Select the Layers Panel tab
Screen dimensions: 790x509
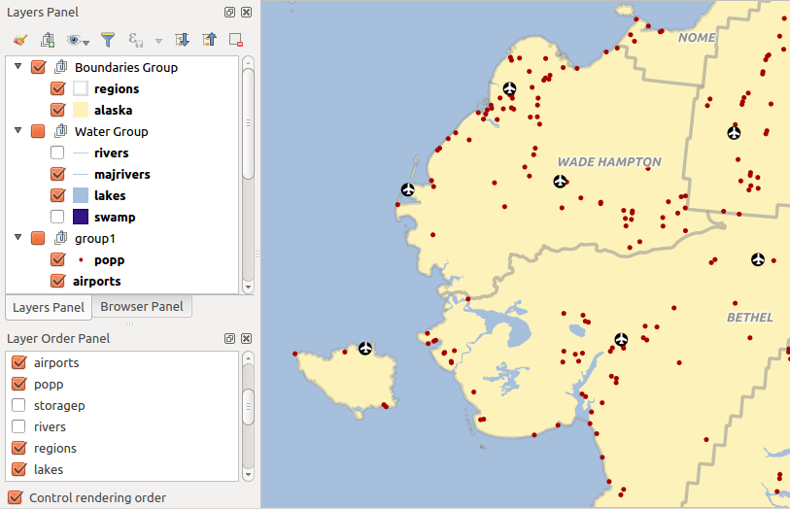[49, 307]
